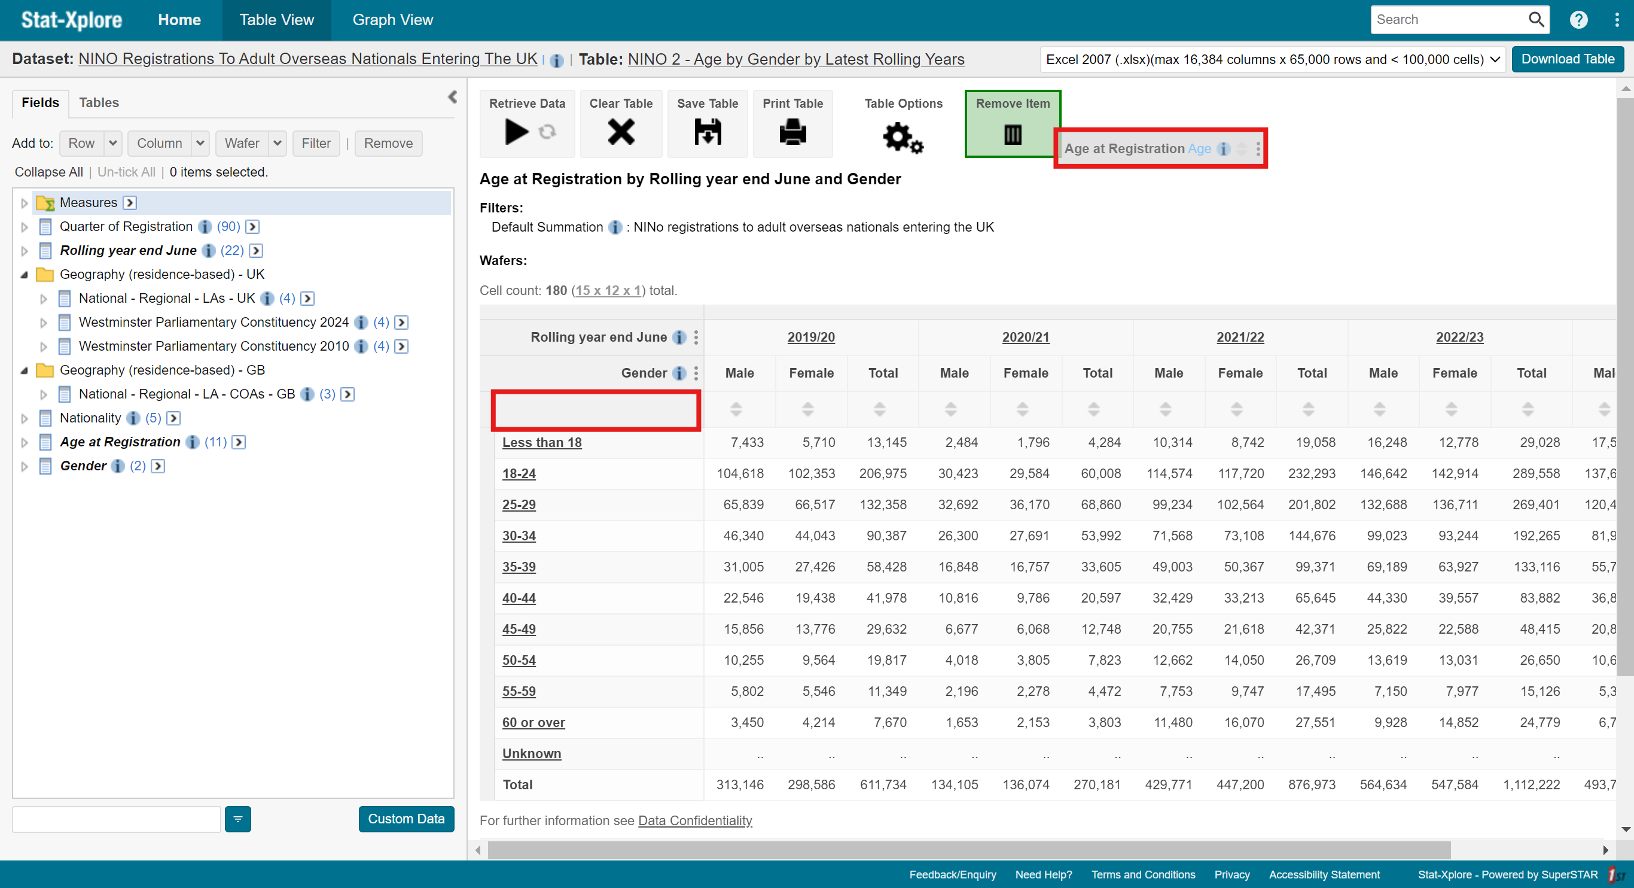Expand the Age at Registration field options

23,442
